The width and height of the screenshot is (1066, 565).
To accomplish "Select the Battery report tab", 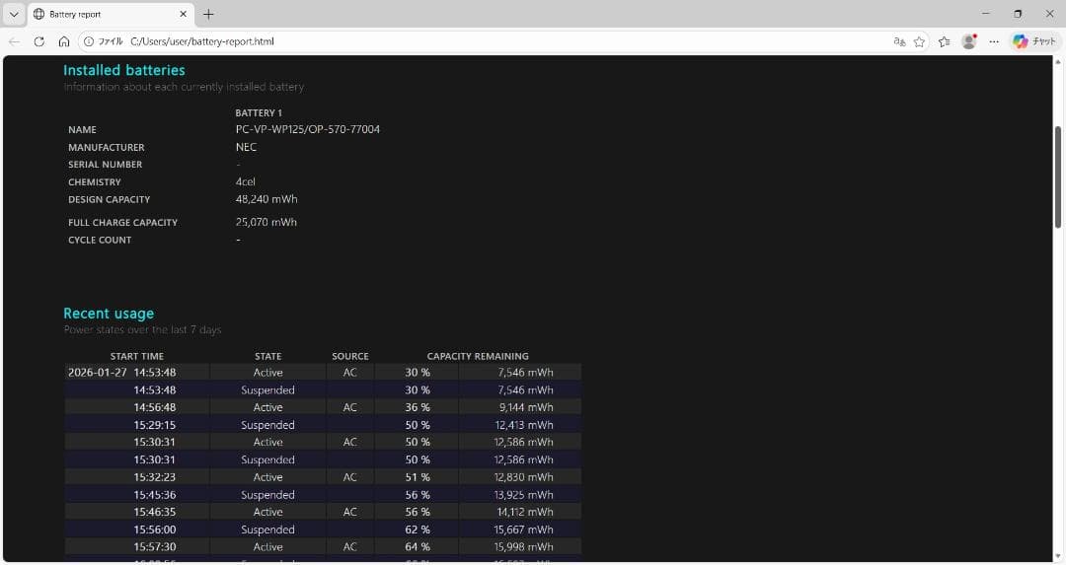I will 99,14.
